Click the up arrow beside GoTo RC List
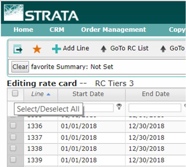The image size is (186, 167). 104,49
